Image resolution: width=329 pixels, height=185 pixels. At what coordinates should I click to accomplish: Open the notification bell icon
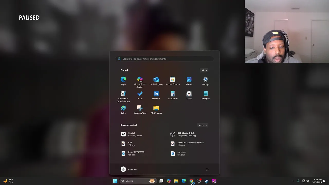[x=324, y=181]
